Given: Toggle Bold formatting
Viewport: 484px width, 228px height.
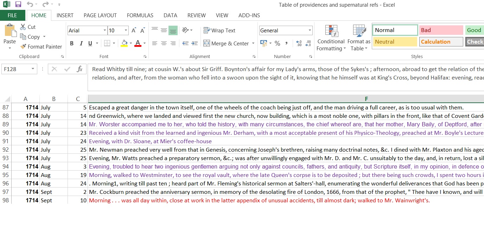Looking at the screenshot, I should point(72,43).
